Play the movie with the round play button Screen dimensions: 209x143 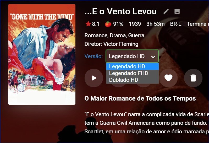(x=94, y=78)
